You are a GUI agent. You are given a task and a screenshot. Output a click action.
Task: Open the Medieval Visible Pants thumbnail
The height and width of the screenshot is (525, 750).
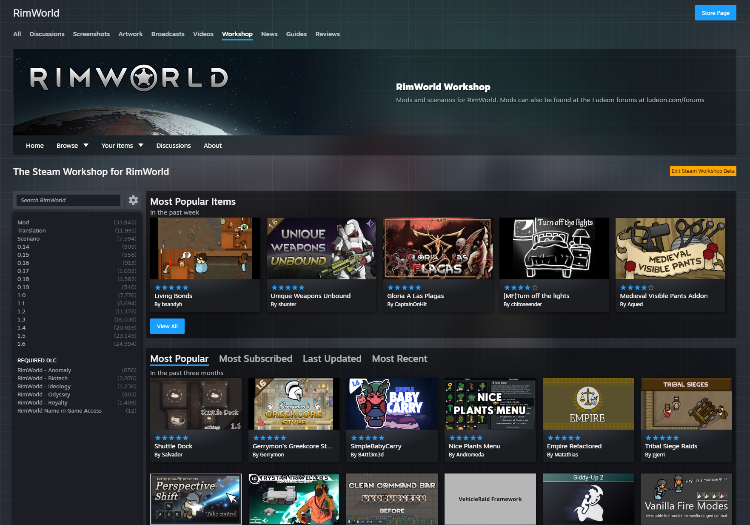pos(670,249)
